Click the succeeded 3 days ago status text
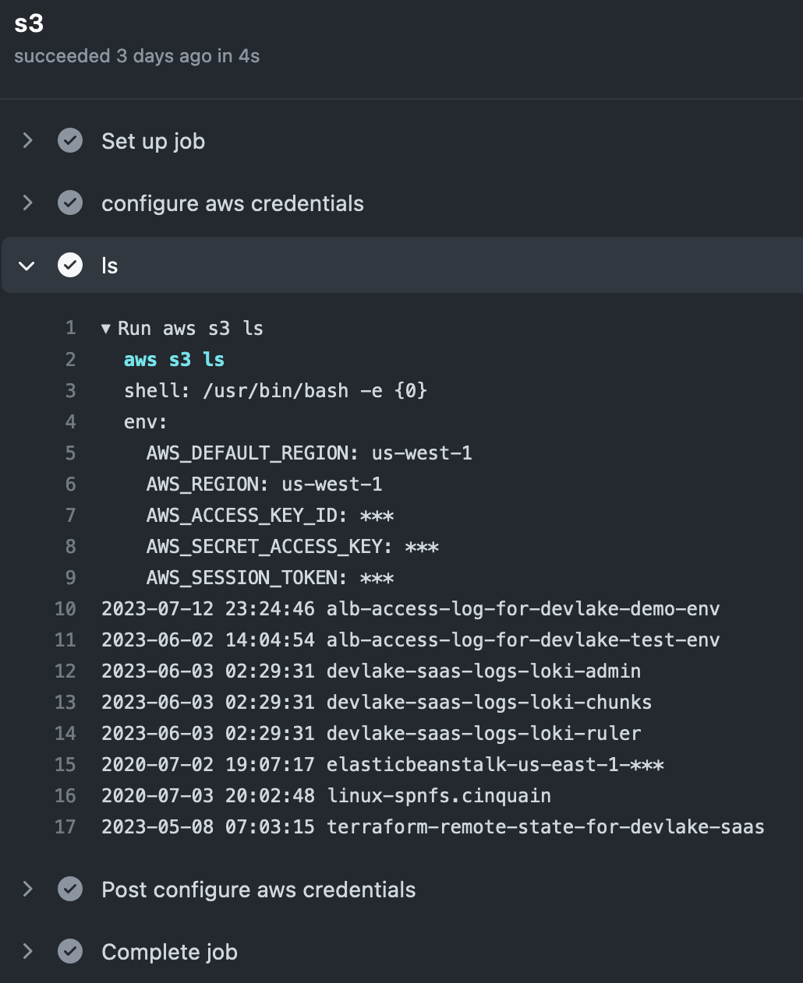This screenshot has height=983, width=803. click(x=137, y=55)
